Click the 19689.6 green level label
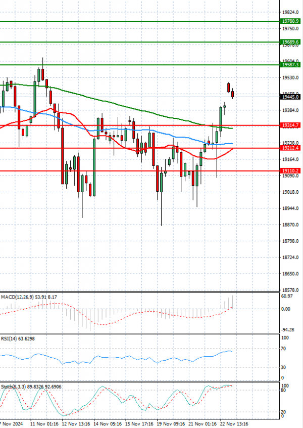Image resolution: width=303 pixels, height=428 pixels. point(290,42)
